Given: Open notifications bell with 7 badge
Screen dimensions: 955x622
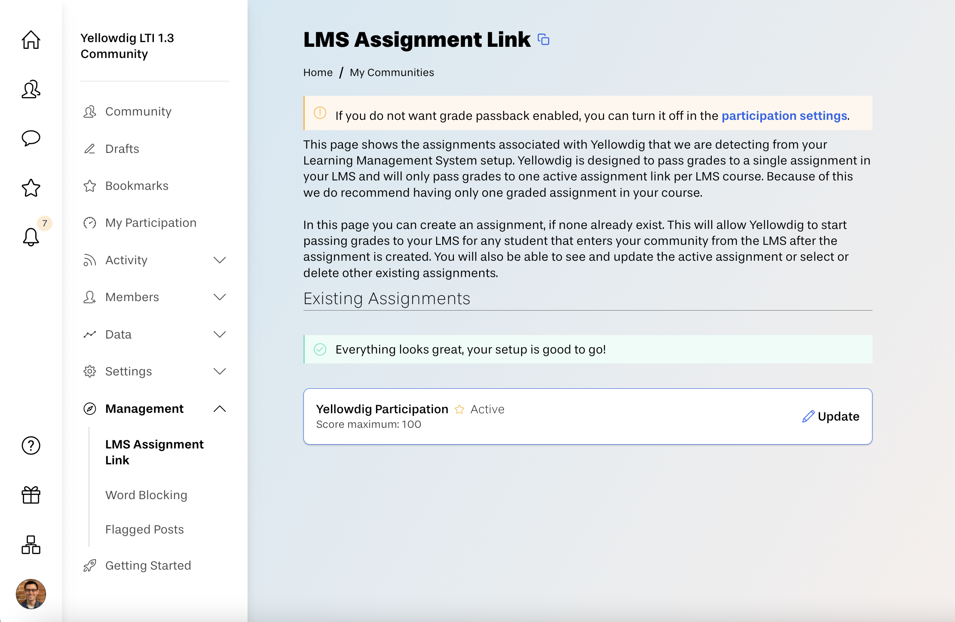Looking at the screenshot, I should [x=31, y=237].
